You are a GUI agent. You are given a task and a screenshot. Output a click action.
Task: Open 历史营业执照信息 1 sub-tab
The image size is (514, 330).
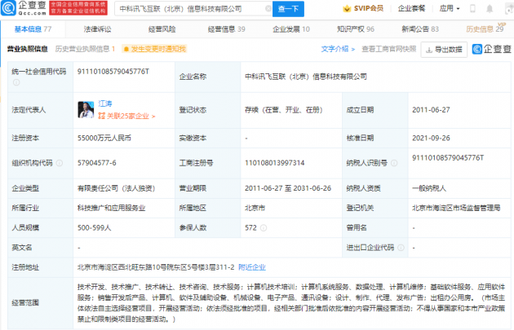pos(85,49)
